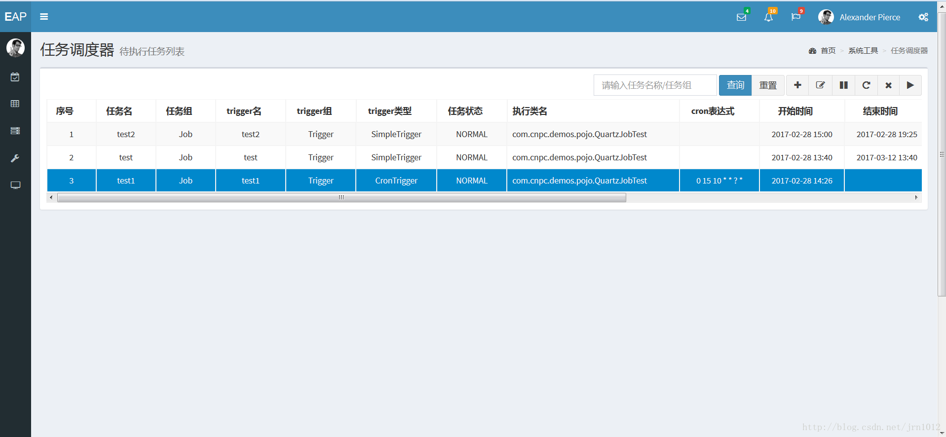This screenshot has height=437, width=946.
Task: Add a new task with plus button
Action: pos(797,85)
